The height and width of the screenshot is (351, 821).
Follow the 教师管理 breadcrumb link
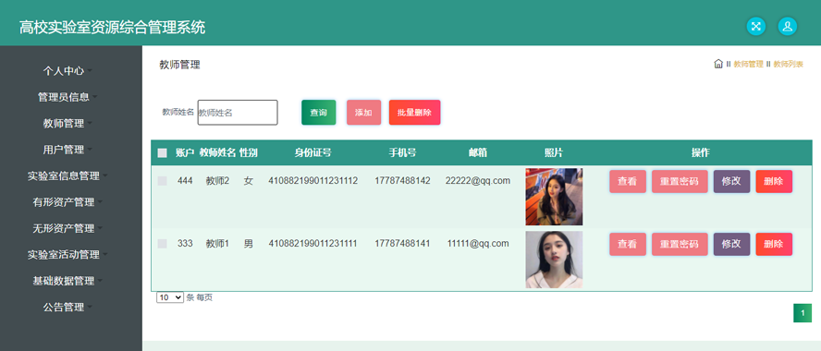pyautogui.click(x=748, y=65)
